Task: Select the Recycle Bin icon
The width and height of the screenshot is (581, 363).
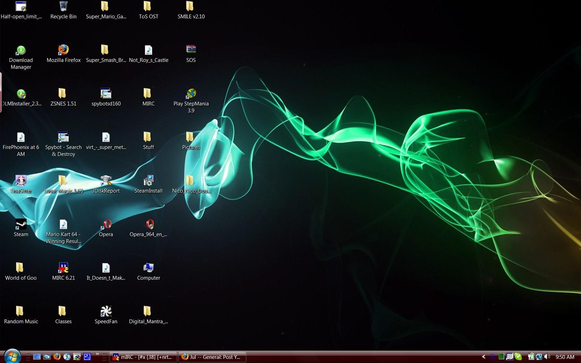Action: [x=63, y=7]
